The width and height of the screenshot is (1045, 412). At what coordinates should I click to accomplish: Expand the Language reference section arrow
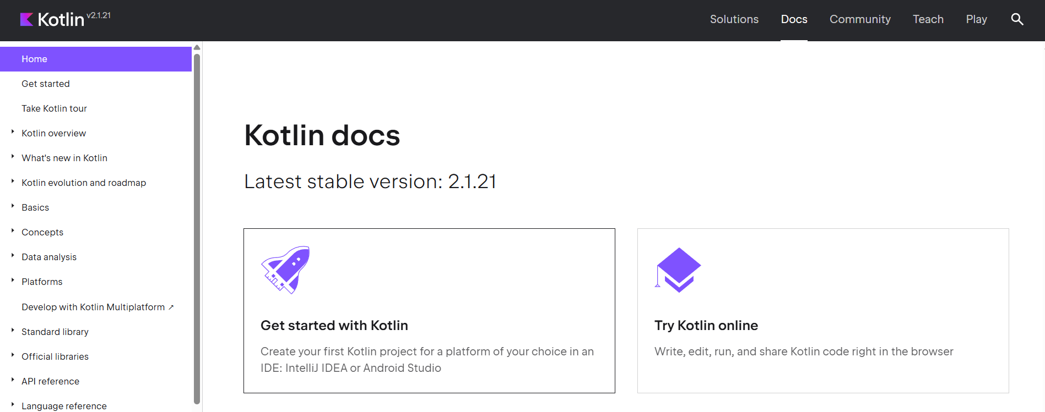coord(13,404)
